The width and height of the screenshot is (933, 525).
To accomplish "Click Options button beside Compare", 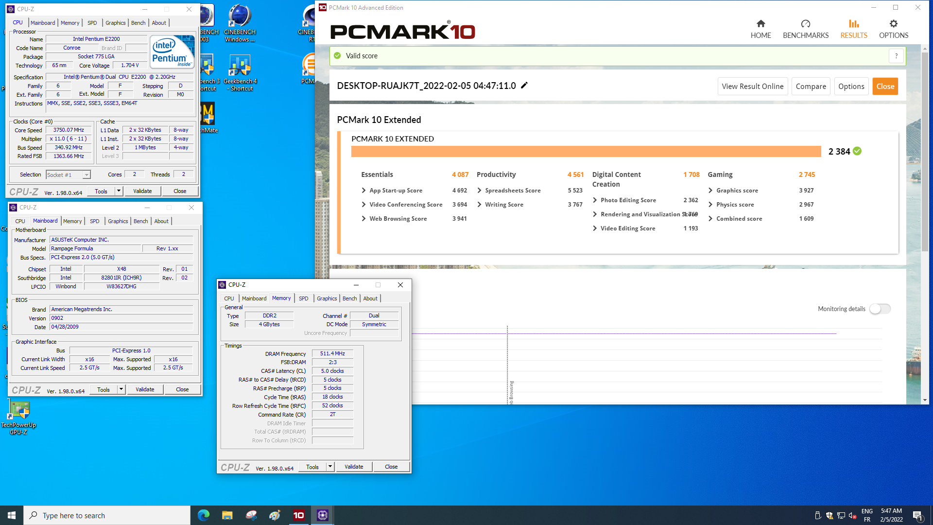I will click(x=851, y=87).
